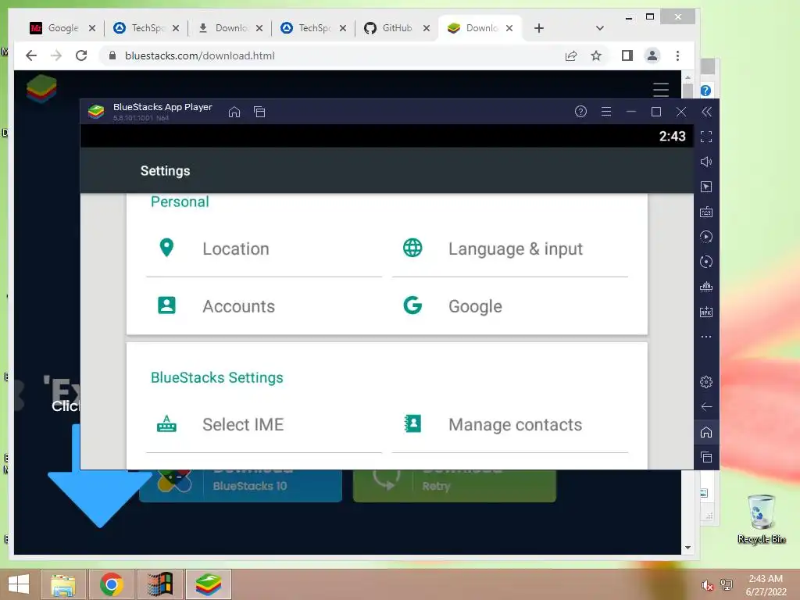Open Select IME option

tap(264, 424)
